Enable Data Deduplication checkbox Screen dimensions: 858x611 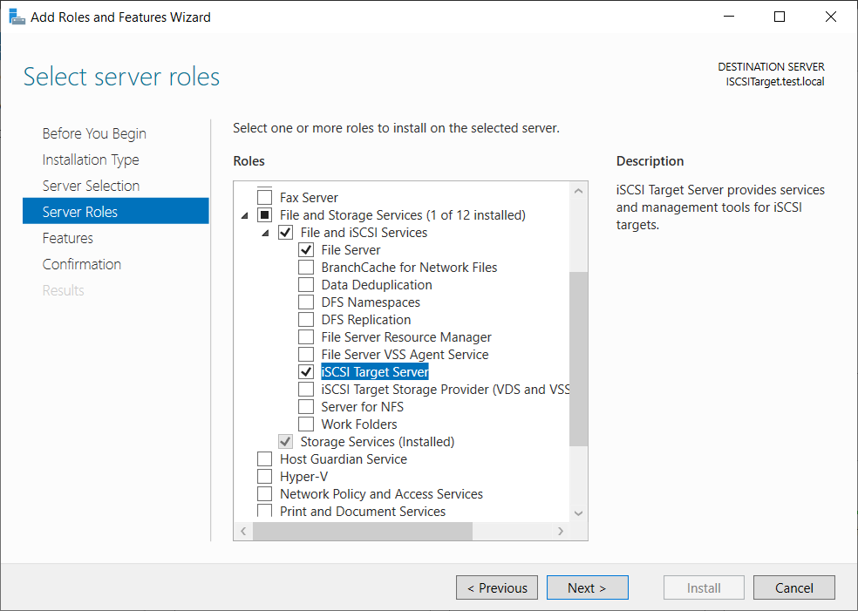coord(306,284)
